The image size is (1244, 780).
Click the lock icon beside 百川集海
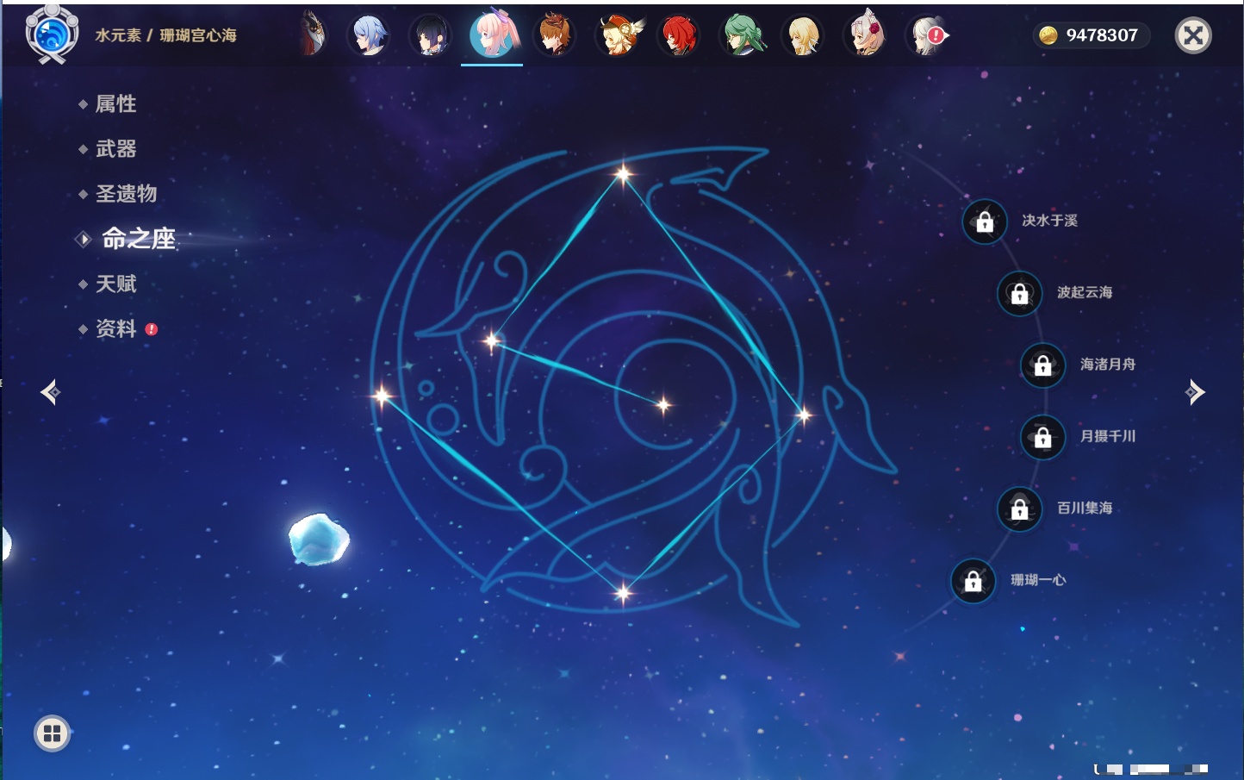click(1019, 509)
